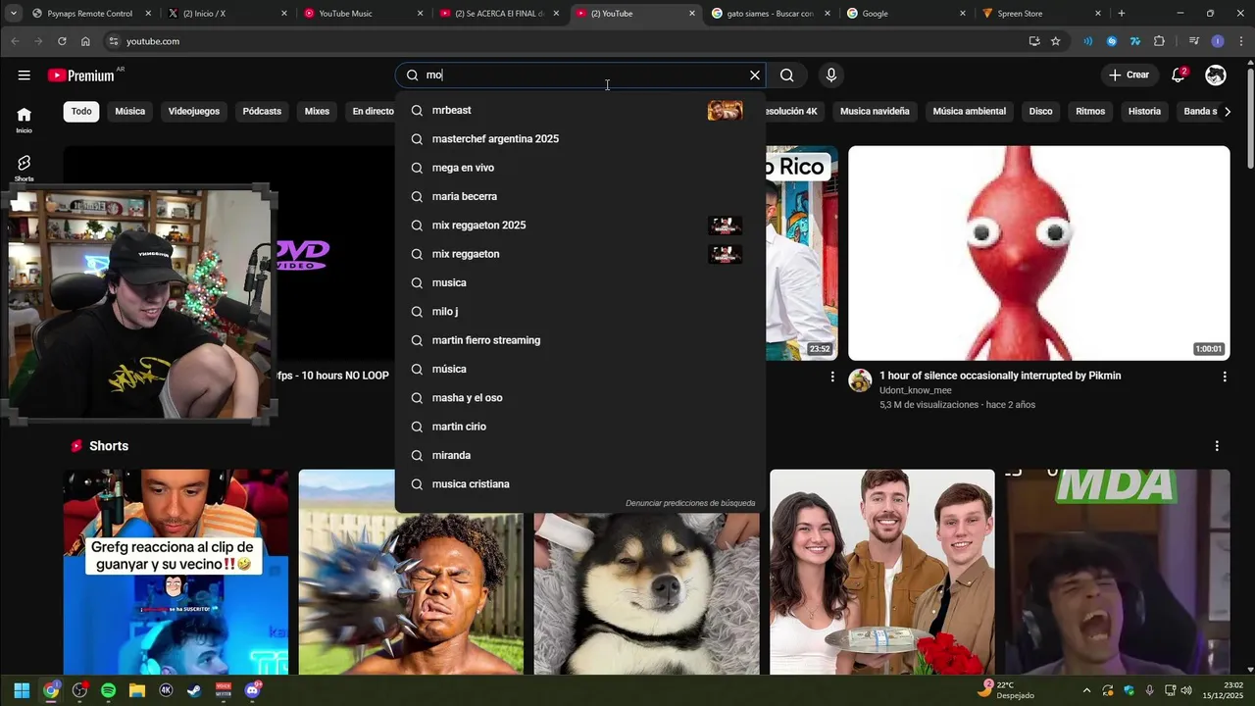Open Chrome extensions puzzle icon
Screen dimensions: 1255x706
(1159, 41)
